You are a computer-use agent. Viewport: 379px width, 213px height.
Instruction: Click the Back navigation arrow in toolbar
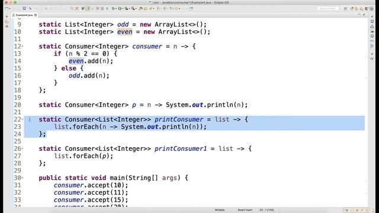coord(171,8)
